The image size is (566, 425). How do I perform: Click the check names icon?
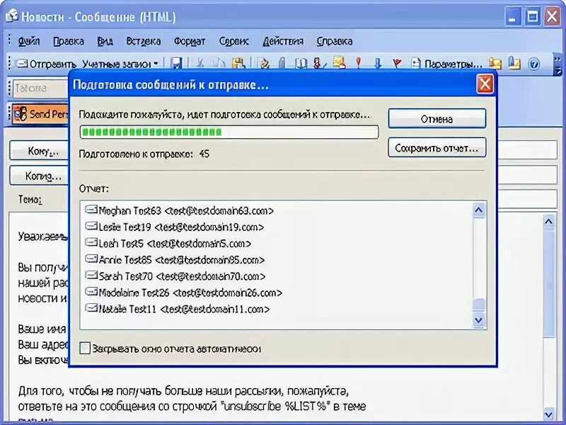[319, 64]
